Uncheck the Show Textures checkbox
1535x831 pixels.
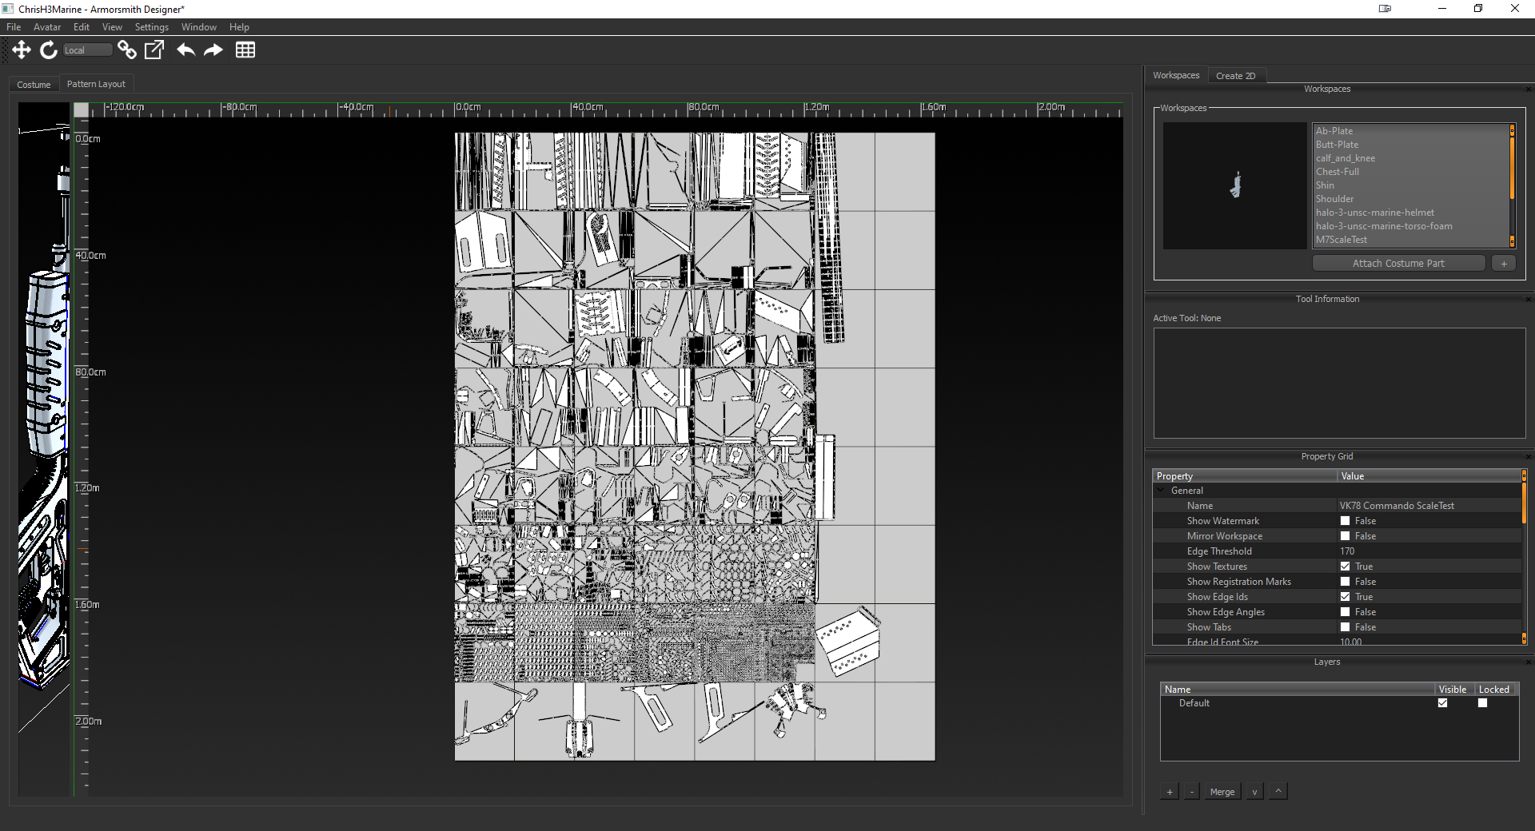pos(1345,567)
